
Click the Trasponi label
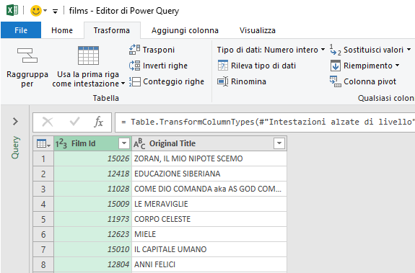coord(159,50)
